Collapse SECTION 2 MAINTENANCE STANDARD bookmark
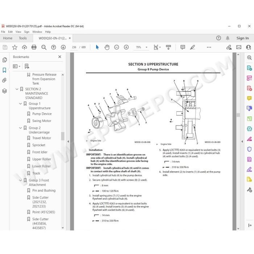The width and height of the screenshot is (254, 254). click(17, 89)
